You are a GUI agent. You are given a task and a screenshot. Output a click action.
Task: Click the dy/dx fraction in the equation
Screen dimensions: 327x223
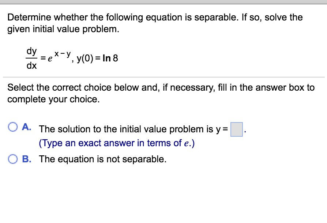(31, 58)
